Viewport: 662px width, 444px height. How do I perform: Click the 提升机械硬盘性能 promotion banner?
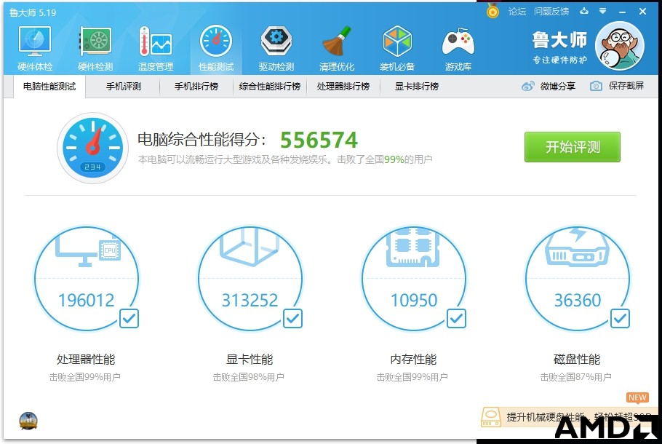[569, 417]
